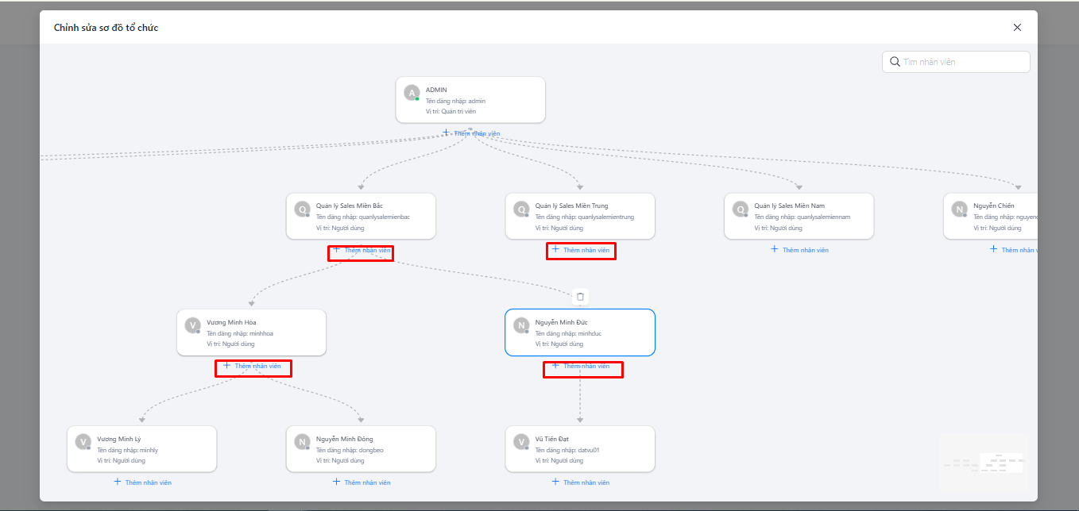This screenshot has height=511, width=1079.
Task: Click avatar of Vương Minh Hóa
Action: click(x=192, y=325)
